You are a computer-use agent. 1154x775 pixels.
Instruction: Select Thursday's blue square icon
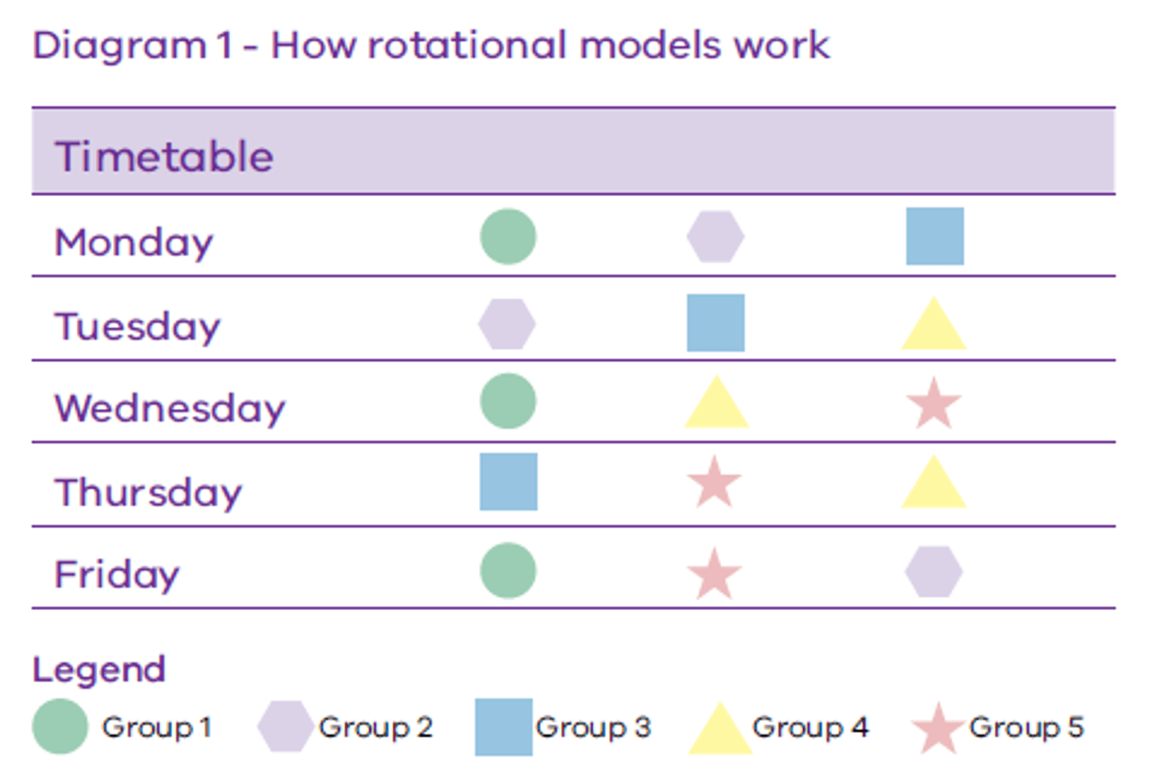click(x=509, y=482)
